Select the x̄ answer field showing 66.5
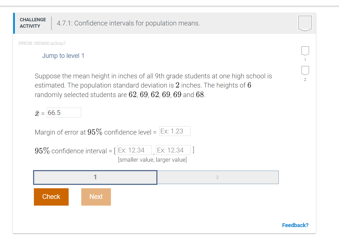The height and width of the screenshot is (240, 339). tap(64, 112)
